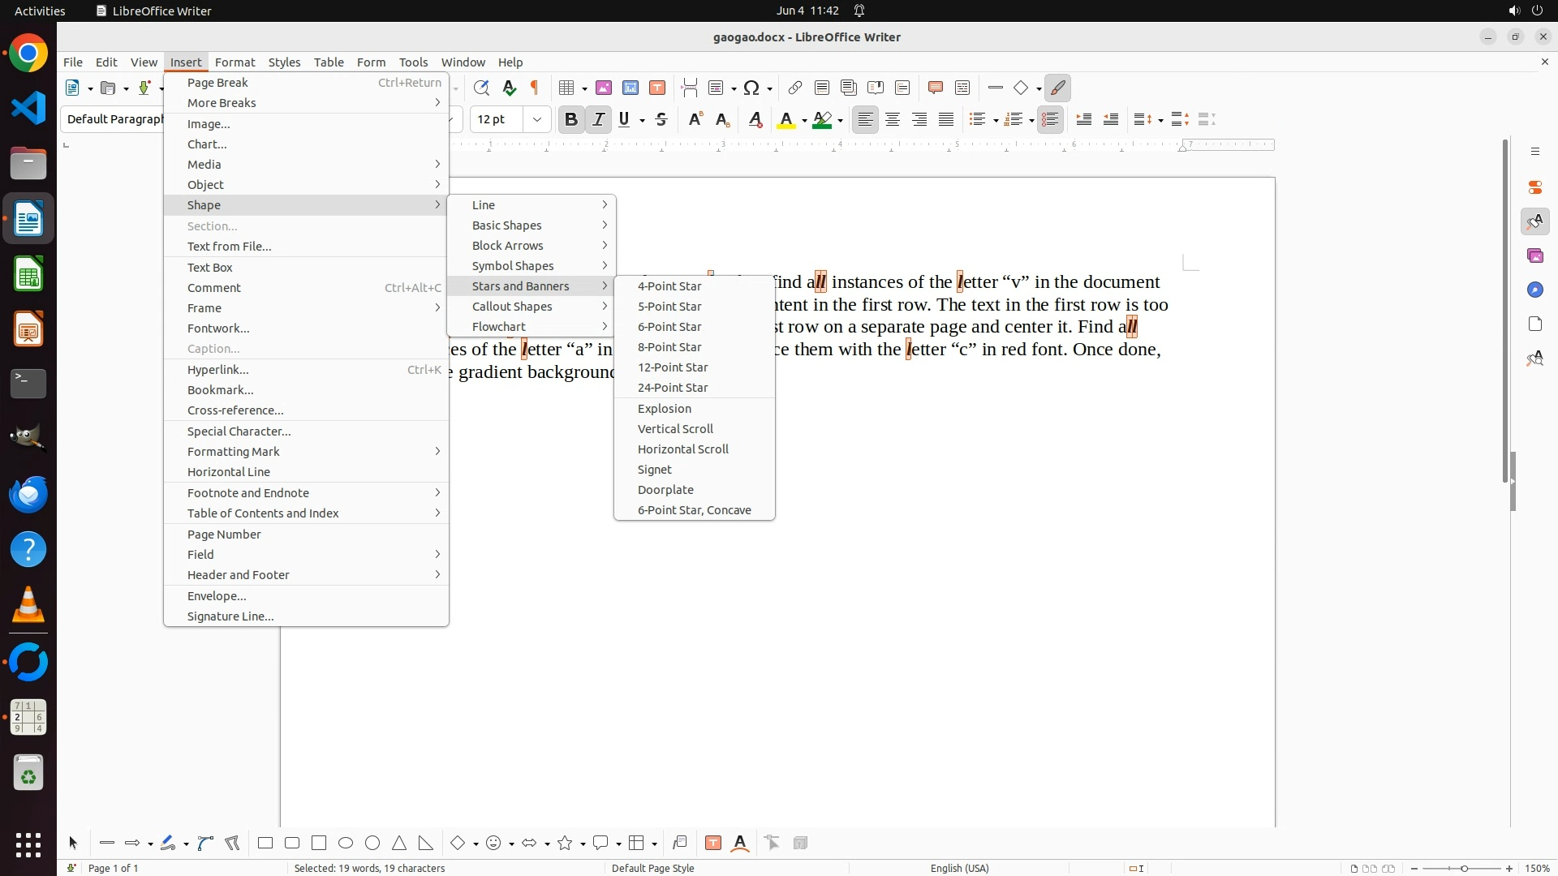Open LibreOffice Calc from the dock
The image size is (1558, 876).
(28, 274)
